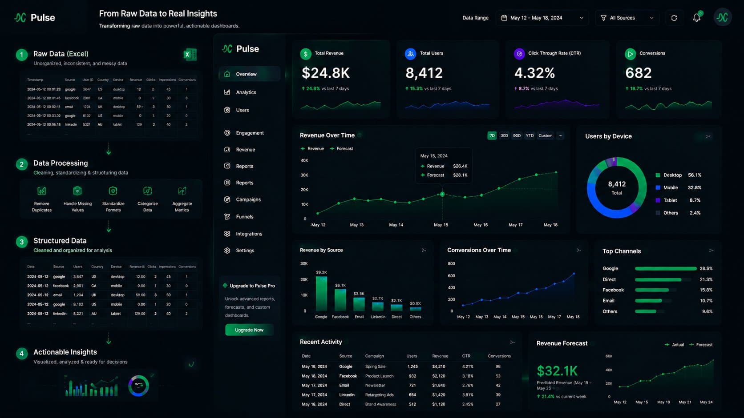The image size is (744, 418).
Task: Click the Google progress bar in Top Channels
Action: click(x=666, y=269)
